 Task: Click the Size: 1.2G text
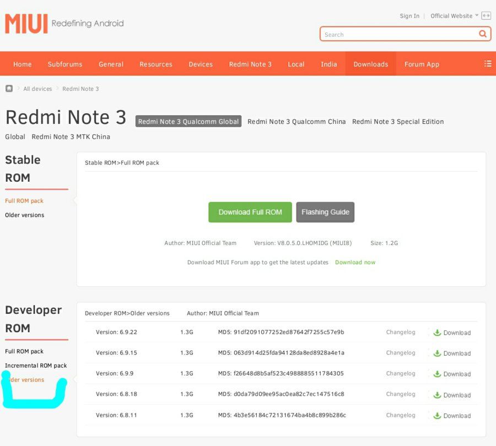pos(384,243)
